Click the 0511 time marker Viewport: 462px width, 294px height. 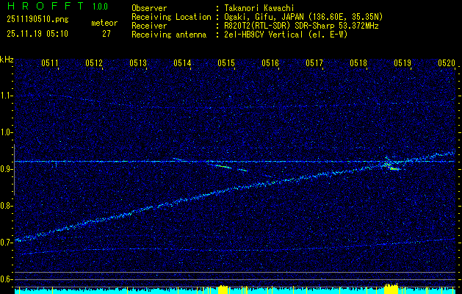click(50, 64)
